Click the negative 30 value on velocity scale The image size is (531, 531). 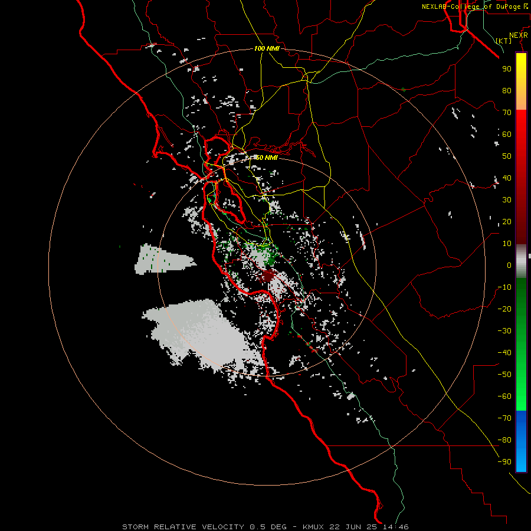[x=504, y=331]
